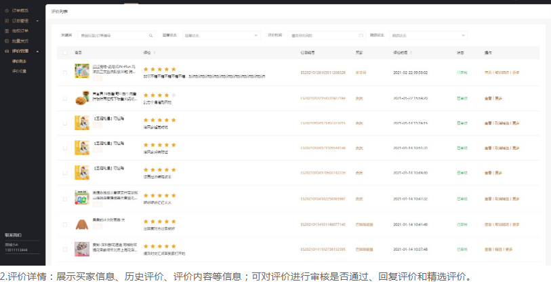Click the keyword search input field

coord(113,35)
